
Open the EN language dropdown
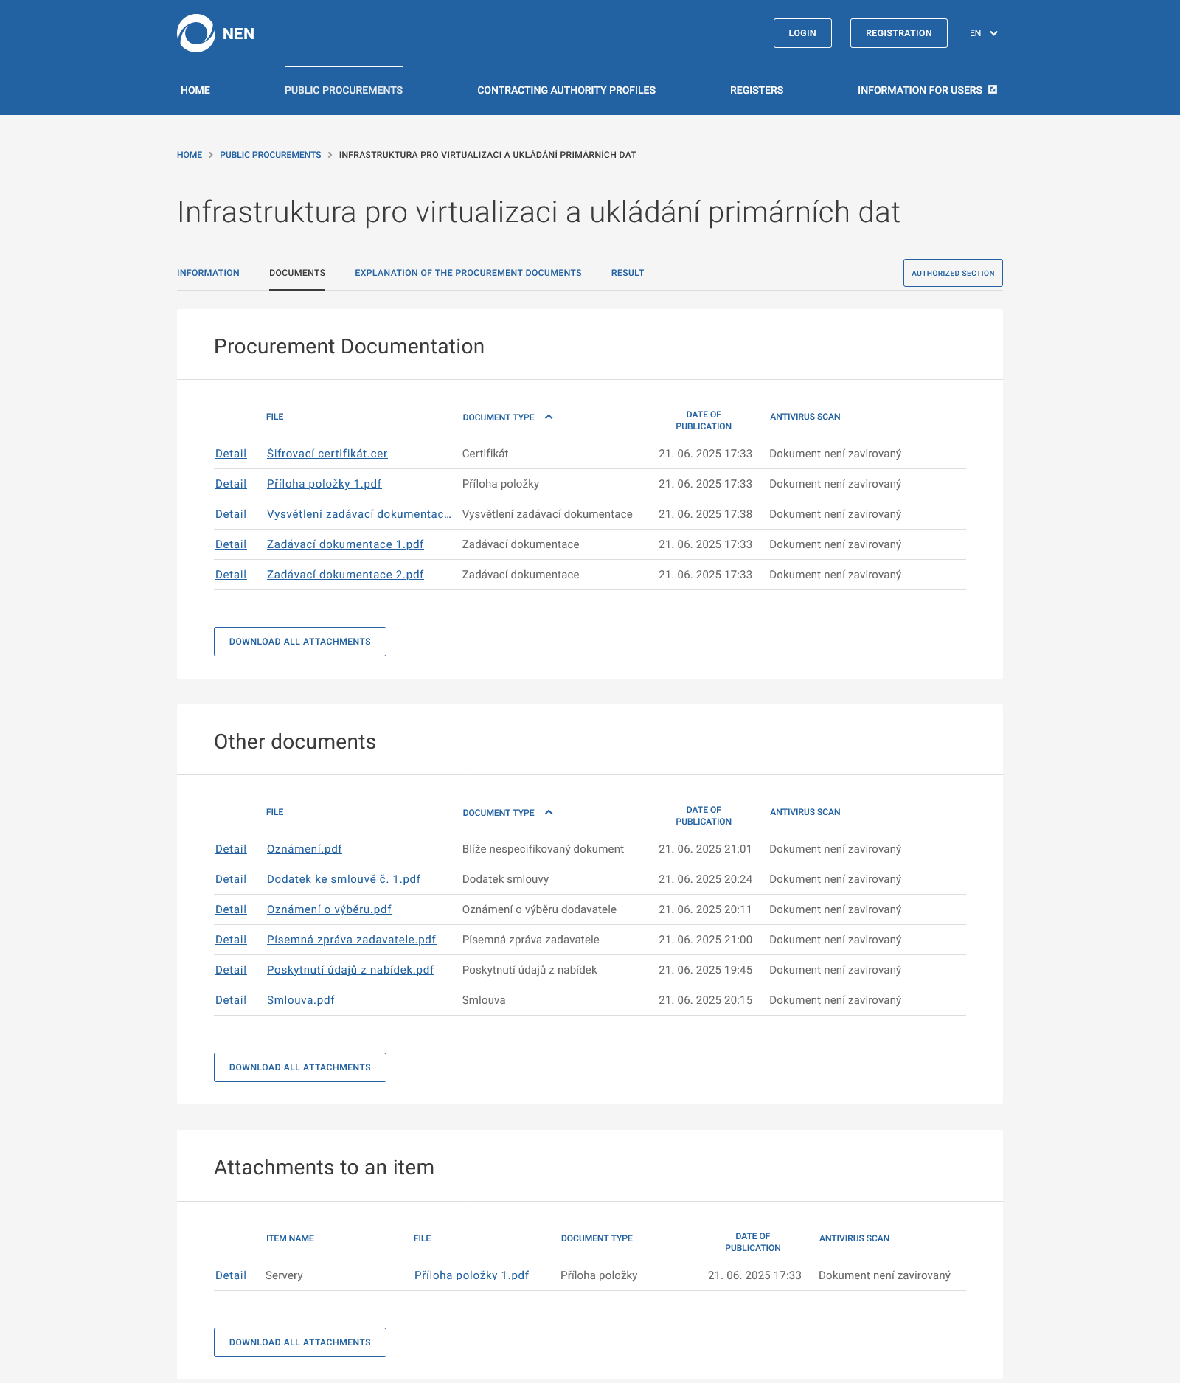[x=983, y=33]
